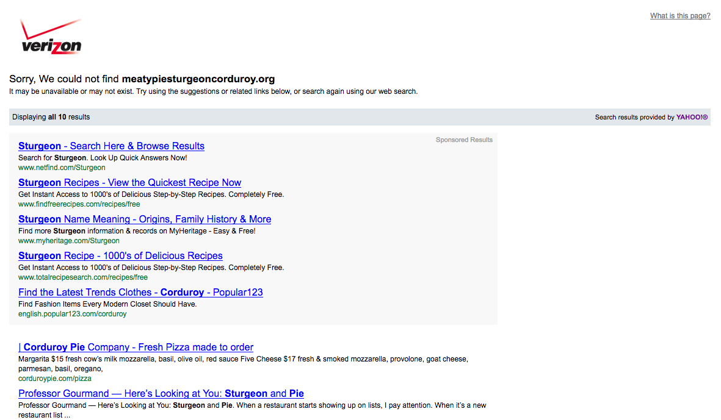
Task: Open "Sturgeon Recipe - 1000's of Delicious Recipes"
Action: point(120,255)
